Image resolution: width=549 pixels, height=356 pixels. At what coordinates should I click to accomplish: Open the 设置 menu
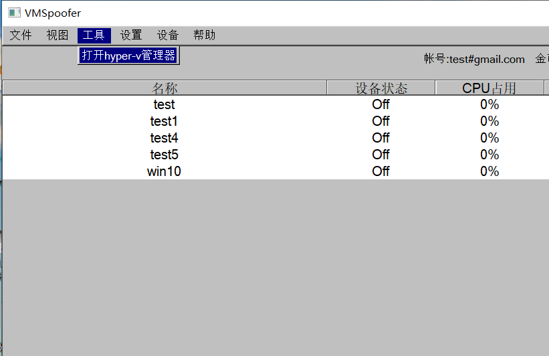click(131, 35)
